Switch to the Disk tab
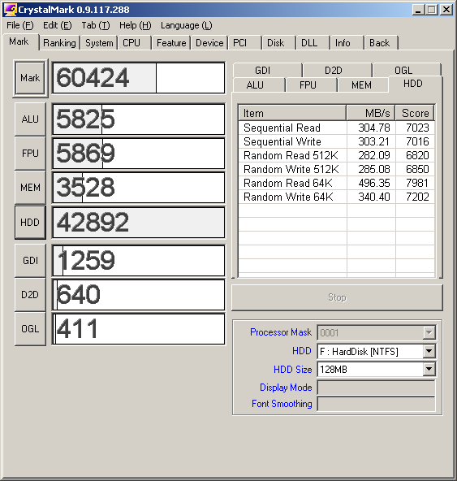This screenshot has height=481, width=457. [x=279, y=43]
